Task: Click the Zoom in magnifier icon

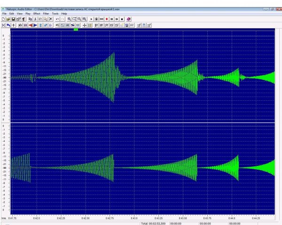Action: click(x=69, y=19)
